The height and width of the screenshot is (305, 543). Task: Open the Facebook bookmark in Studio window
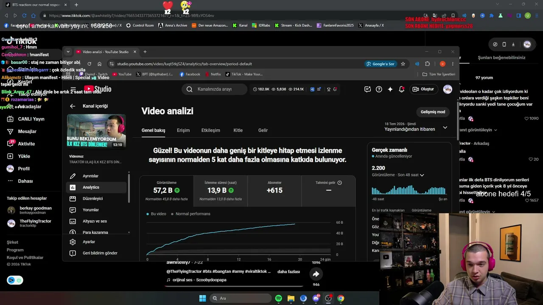coord(190,74)
